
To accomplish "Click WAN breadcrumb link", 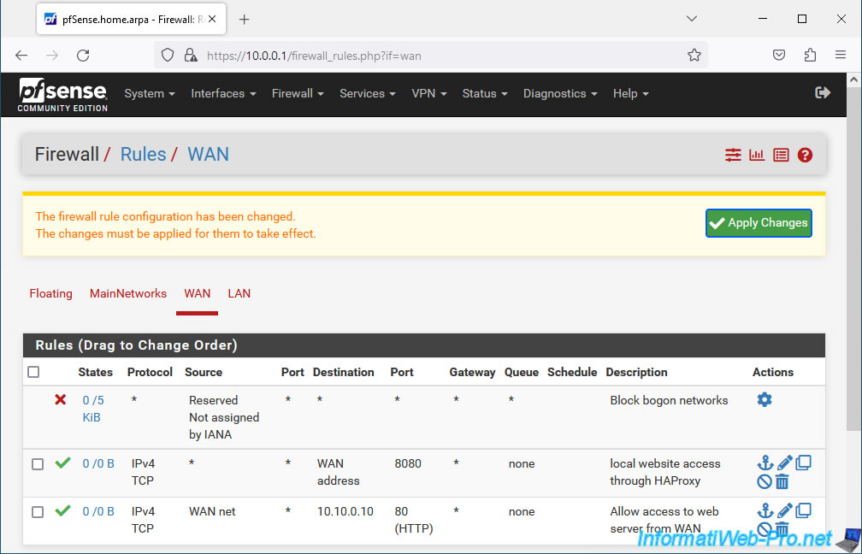I will click(x=209, y=155).
